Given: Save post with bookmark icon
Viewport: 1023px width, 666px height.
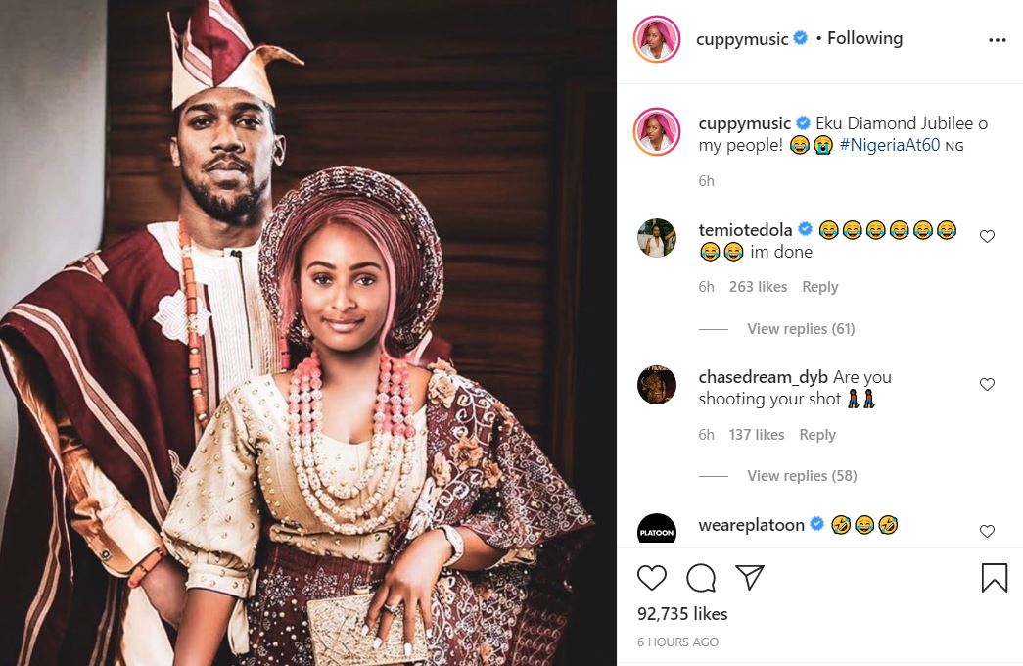Looking at the screenshot, I should pyautogui.click(x=994, y=578).
